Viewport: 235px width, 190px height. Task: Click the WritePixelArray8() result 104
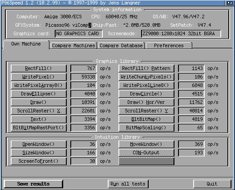click(84, 85)
